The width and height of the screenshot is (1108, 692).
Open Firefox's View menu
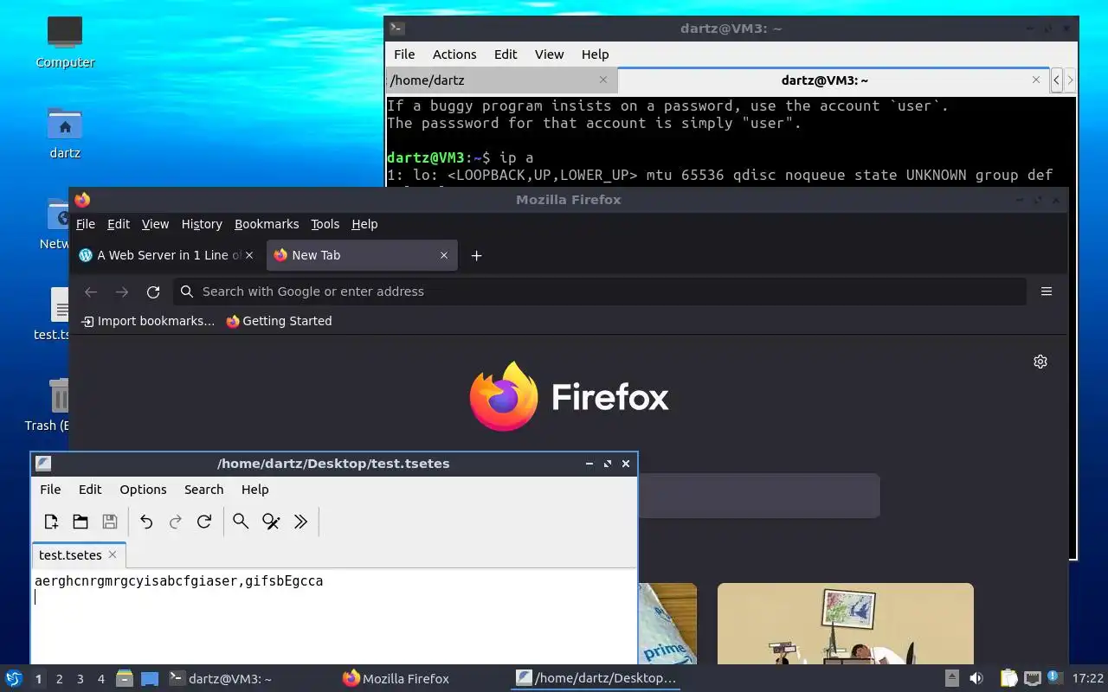coord(155,224)
